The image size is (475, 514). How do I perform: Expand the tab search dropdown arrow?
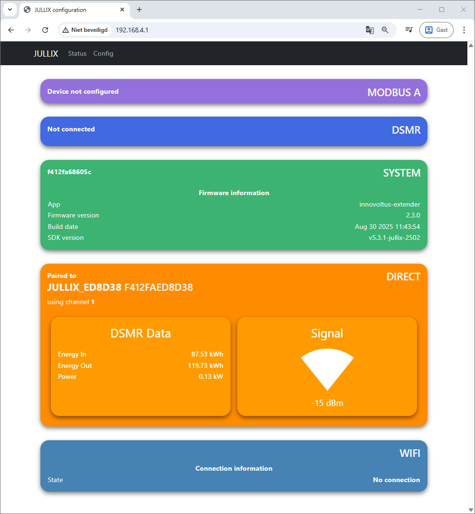[x=10, y=10]
